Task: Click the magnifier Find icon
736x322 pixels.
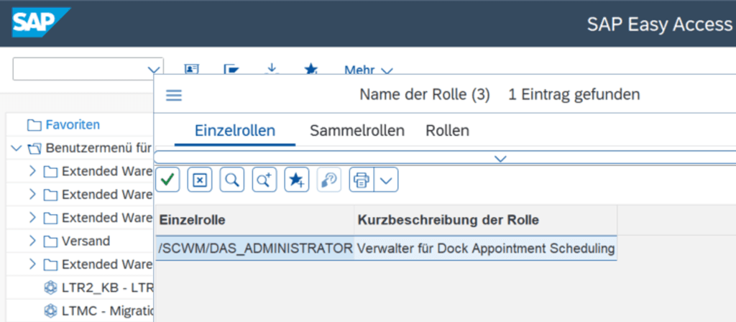Action: (x=232, y=179)
